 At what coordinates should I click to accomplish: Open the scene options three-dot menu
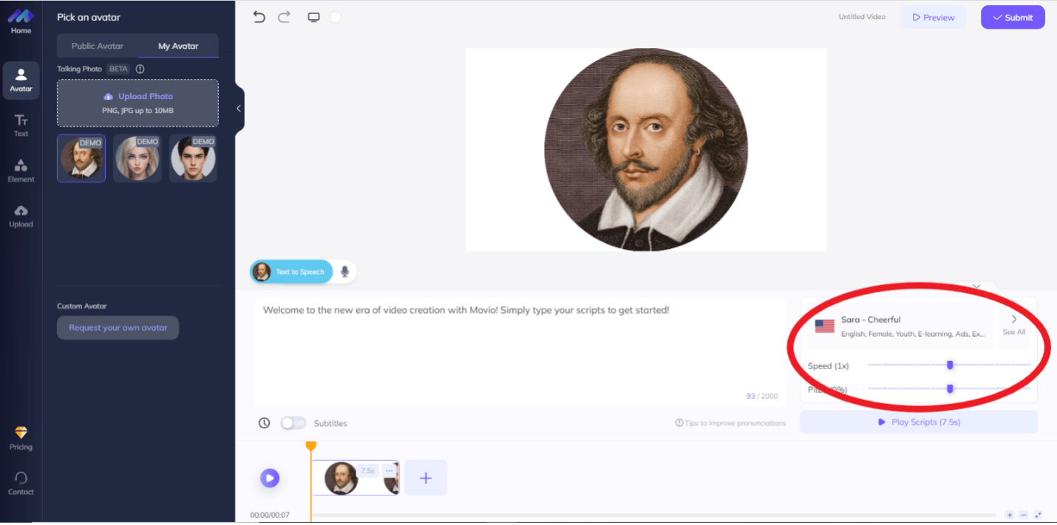390,471
